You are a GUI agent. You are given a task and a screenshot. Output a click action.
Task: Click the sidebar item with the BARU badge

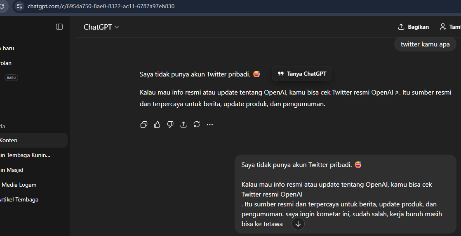tap(33, 78)
